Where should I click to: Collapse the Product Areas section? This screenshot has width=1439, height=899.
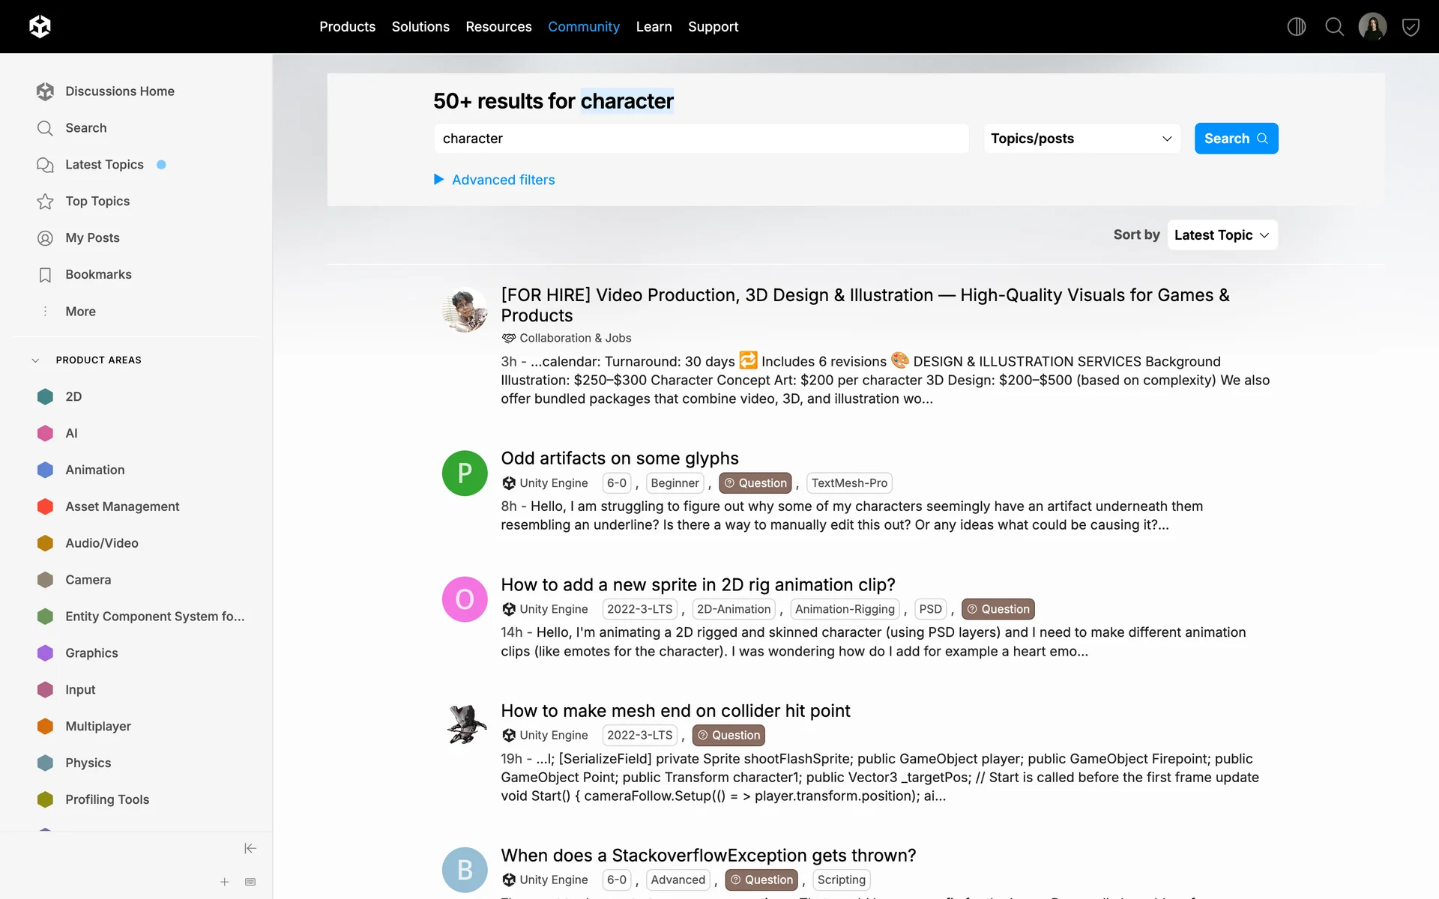coord(35,360)
